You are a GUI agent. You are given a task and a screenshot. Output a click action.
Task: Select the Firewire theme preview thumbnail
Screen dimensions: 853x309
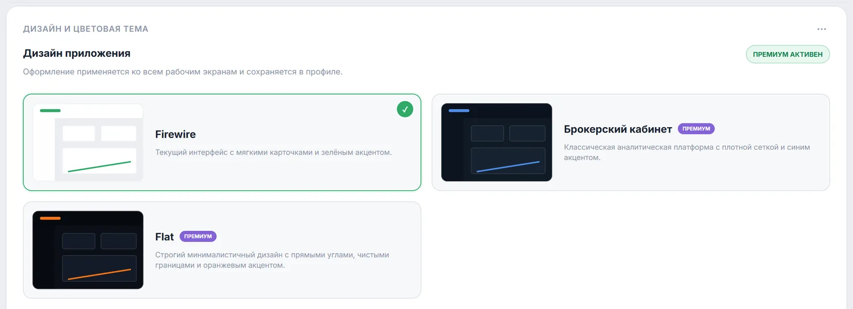point(88,143)
